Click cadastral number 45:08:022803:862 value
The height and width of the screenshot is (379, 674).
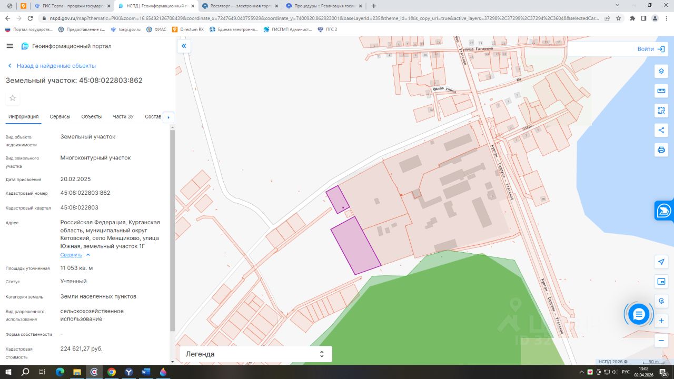point(85,193)
